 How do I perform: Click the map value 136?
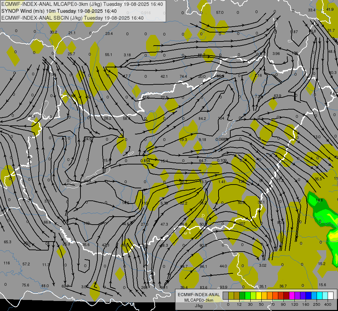tap(241, 181)
